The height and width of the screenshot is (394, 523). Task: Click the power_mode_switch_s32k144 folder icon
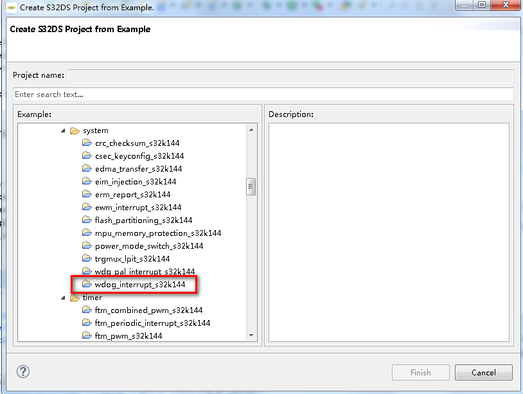click(x=87, y=246)
